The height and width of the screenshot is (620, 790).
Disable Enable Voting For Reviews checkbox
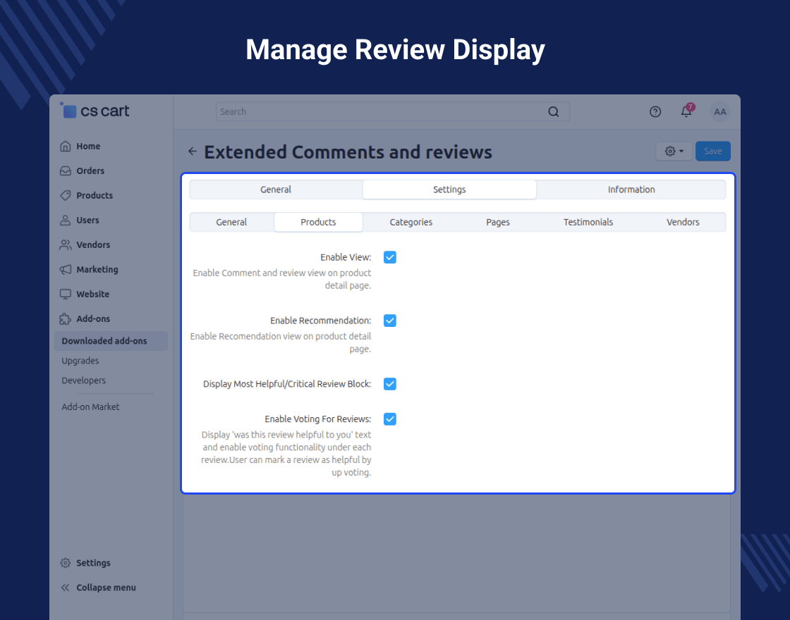tap(390, 418)
